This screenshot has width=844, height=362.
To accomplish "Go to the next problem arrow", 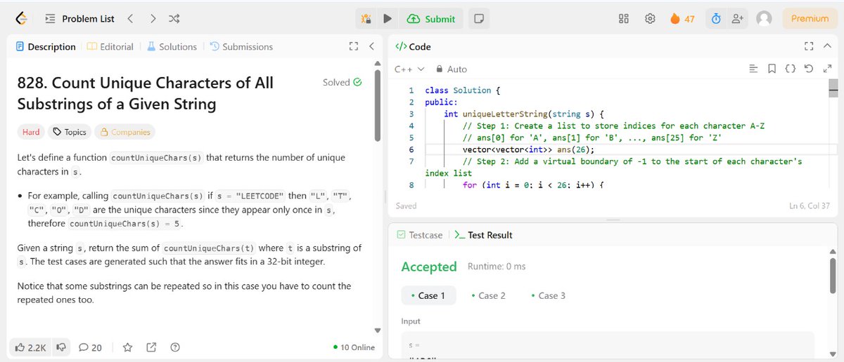I will click(x=153, y=19).
